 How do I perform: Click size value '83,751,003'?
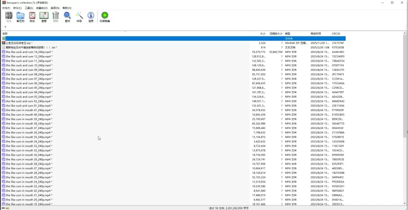[x=259, y=74]
